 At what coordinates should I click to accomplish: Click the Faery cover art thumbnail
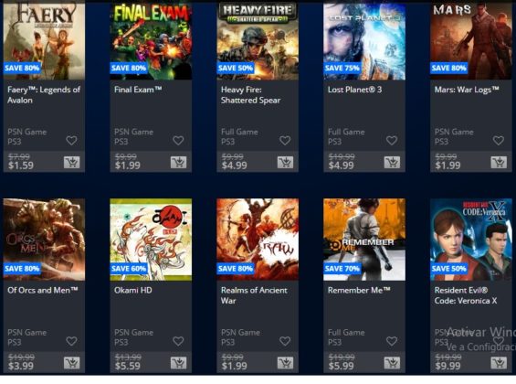(x=44, y=40)
